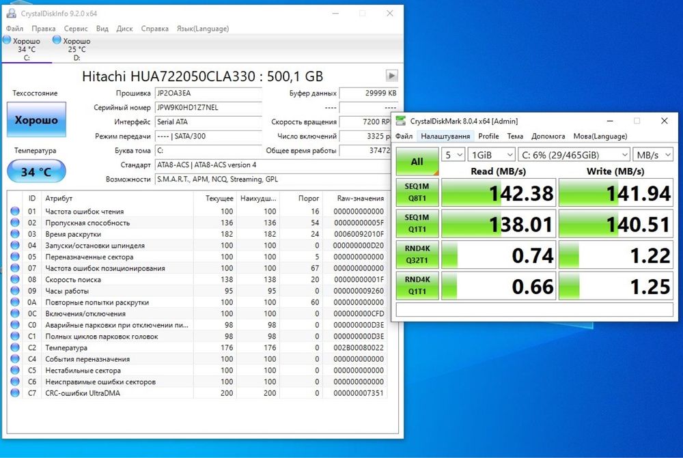Open Мова(Language) menu in CrystalDiskMark

point(600,136)
